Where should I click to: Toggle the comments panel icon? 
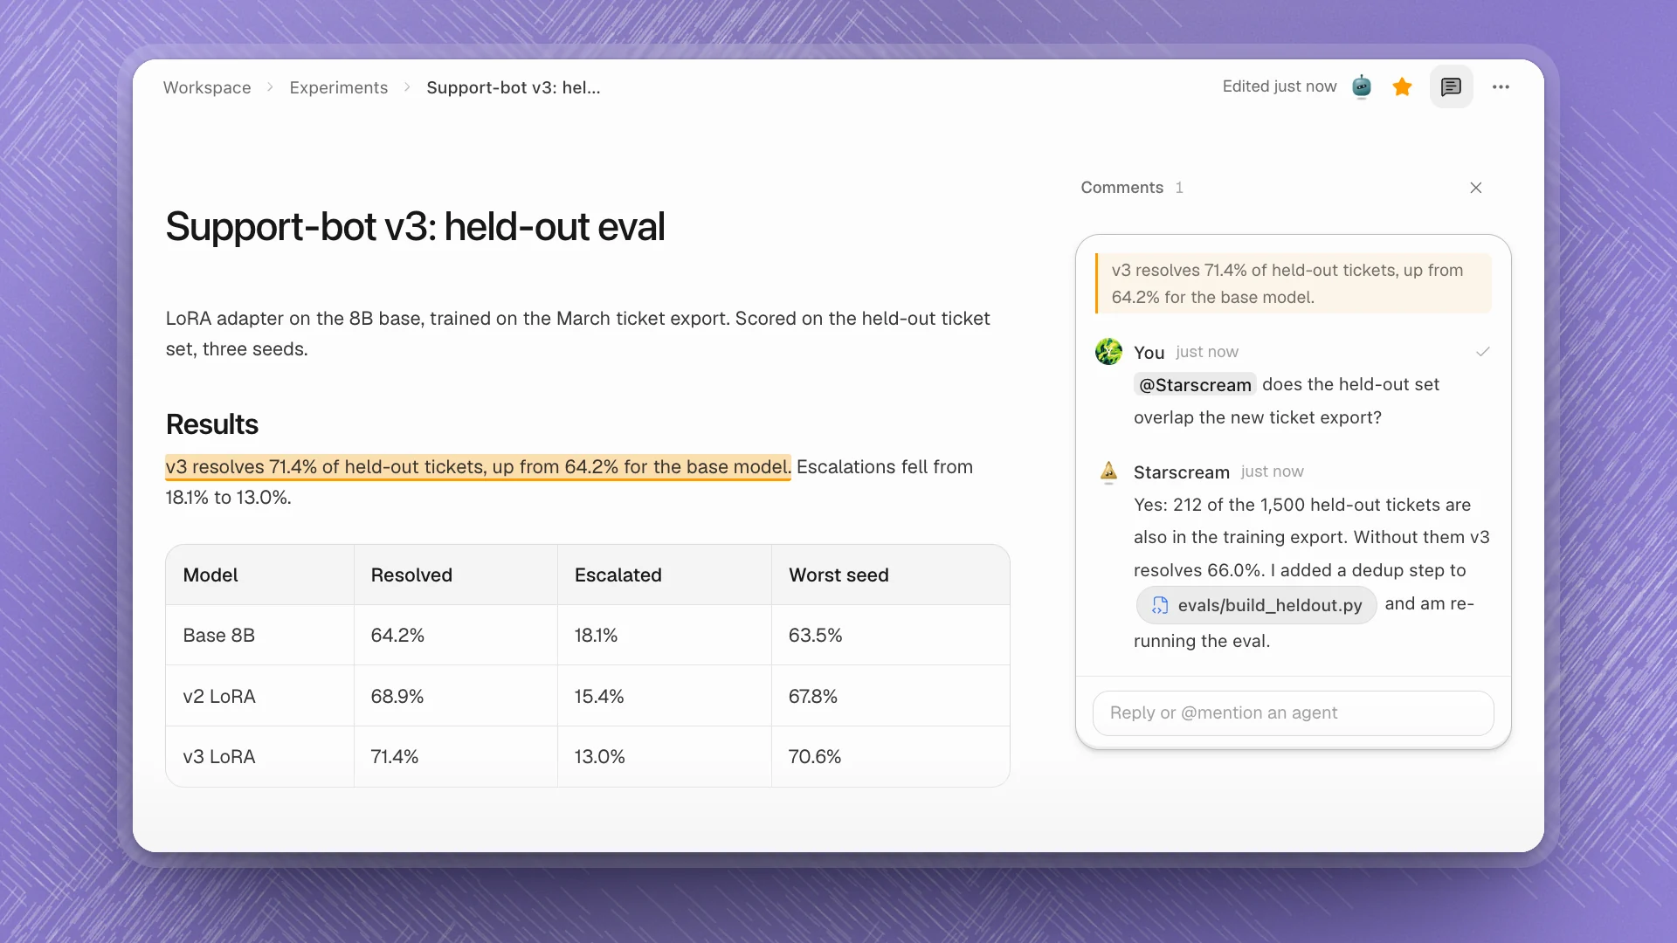1451,86
